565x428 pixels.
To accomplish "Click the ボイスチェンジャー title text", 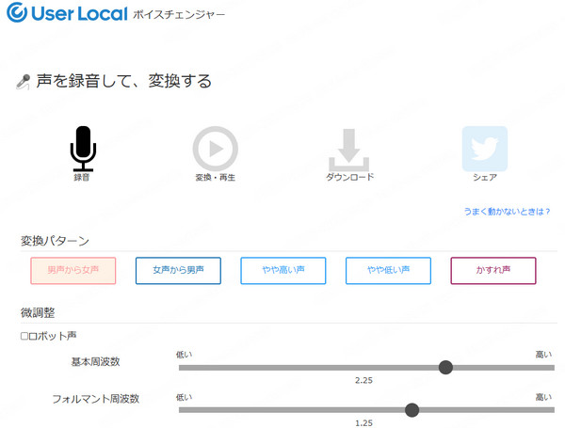I will pyautogui.click(x=179, y=14).
